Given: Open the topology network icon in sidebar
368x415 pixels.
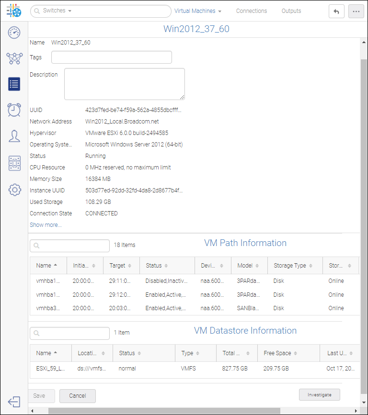Looking at the screenshot, I should tap(14, 58).
